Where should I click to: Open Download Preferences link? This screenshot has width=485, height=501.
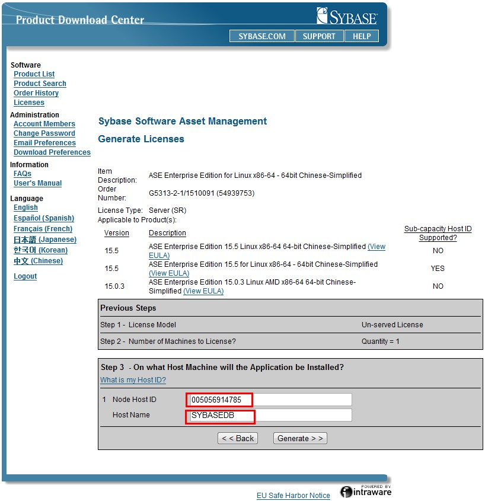coord(52,152)
